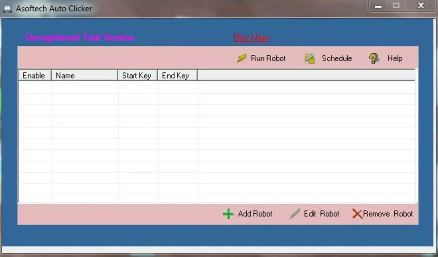The width and height of the screenshot is (438, 257).
Task: Click the Schedule clock icon
Action: click(310, 58)
